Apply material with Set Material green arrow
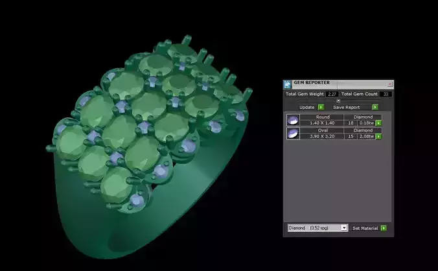This screenshot has width=438, height=271. click(384, 228)
